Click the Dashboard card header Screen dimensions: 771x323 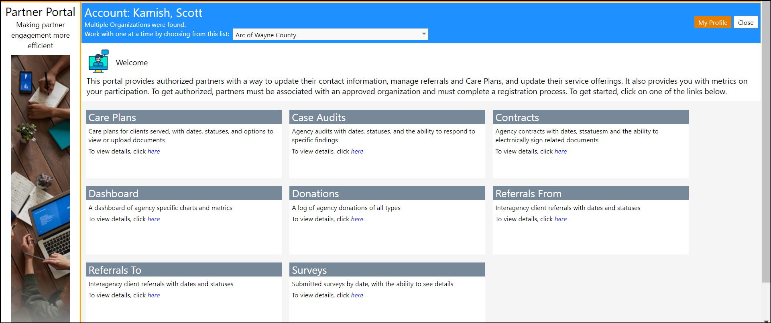coord(184,193)
